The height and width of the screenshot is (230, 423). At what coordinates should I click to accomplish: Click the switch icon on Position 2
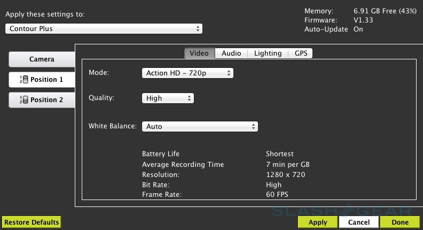[23, 100]
